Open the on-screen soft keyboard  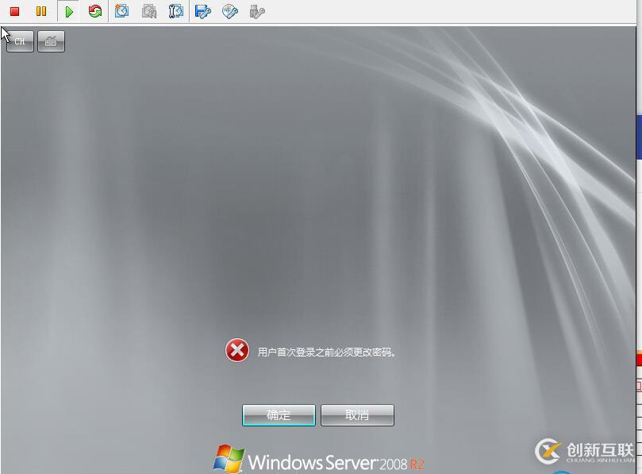pos(50,41)
